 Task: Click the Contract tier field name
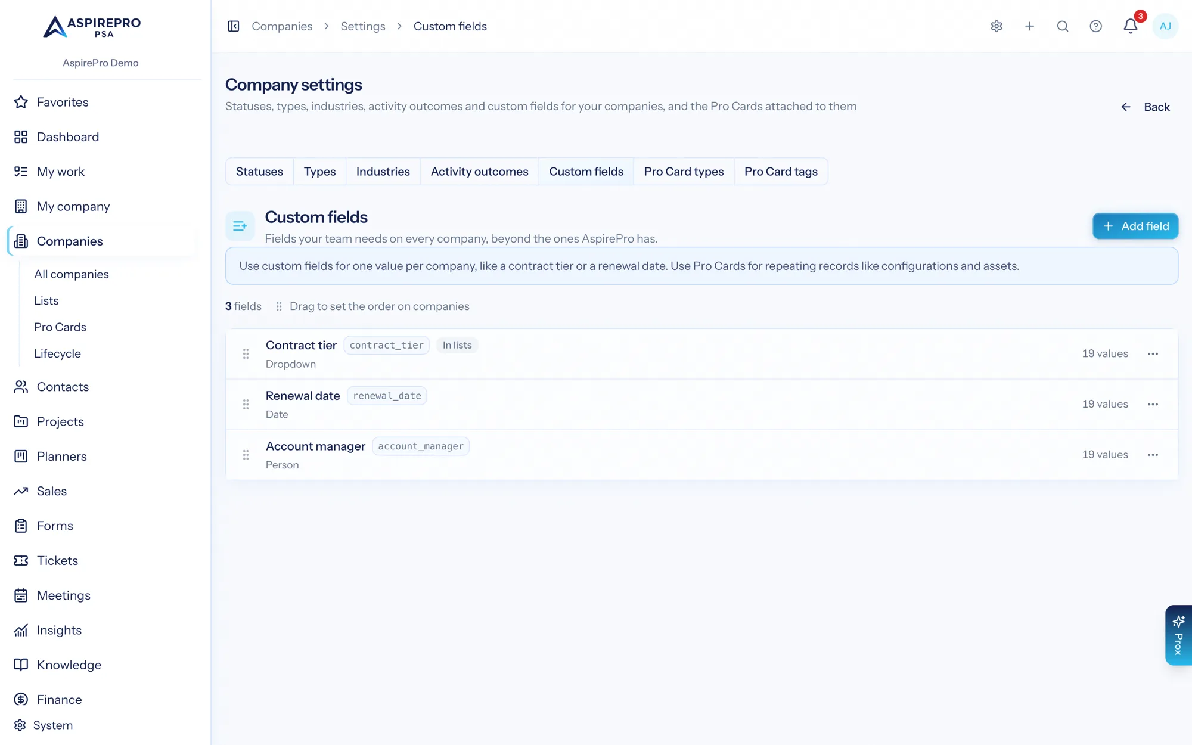point(301,346)
